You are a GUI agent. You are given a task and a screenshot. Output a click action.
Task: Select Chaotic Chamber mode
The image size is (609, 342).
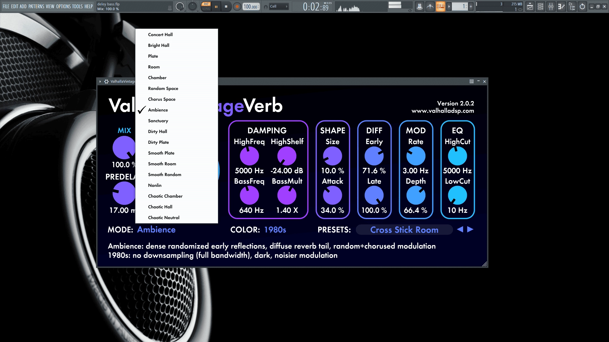[x=177, y=196]
